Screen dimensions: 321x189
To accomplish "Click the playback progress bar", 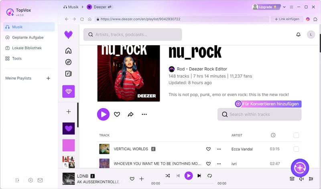I will pyautogui.click(x=189, y=183).
